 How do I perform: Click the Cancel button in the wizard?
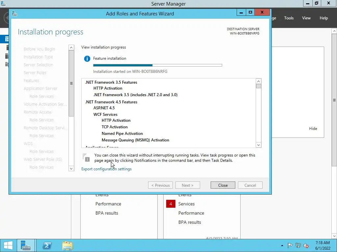click(x=250, y=185)
